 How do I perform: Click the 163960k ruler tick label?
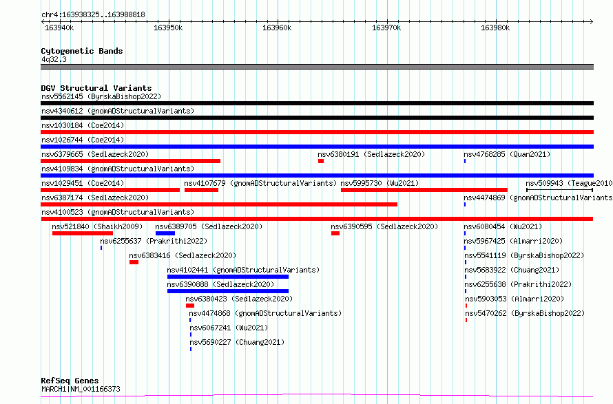(277, 28)
